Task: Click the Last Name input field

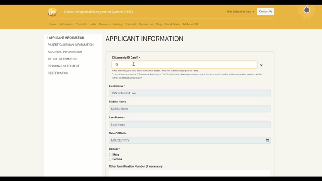Action: 190,125
